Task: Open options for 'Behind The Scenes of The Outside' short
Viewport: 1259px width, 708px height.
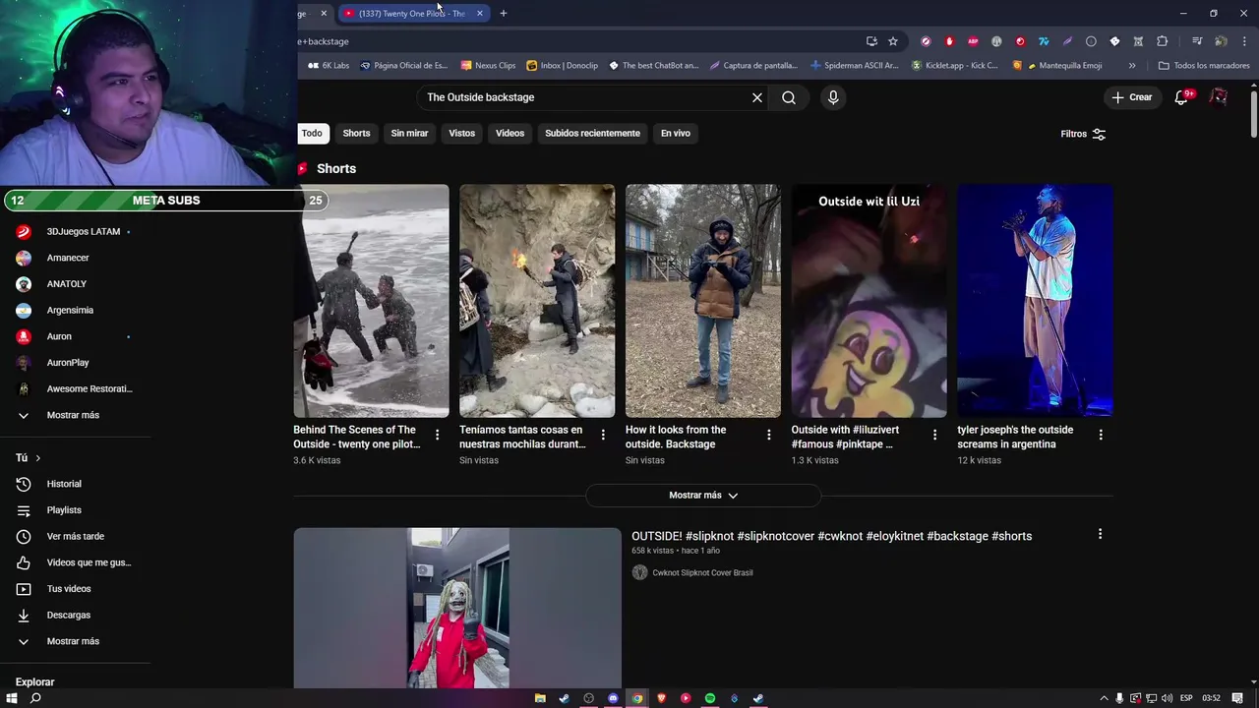Action: click(x=438, y=435)
